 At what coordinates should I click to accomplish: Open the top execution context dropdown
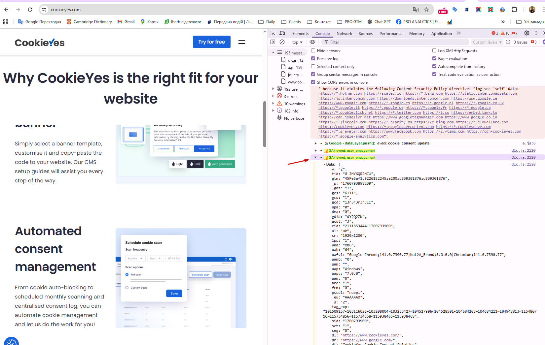click(x=297, y=42)
